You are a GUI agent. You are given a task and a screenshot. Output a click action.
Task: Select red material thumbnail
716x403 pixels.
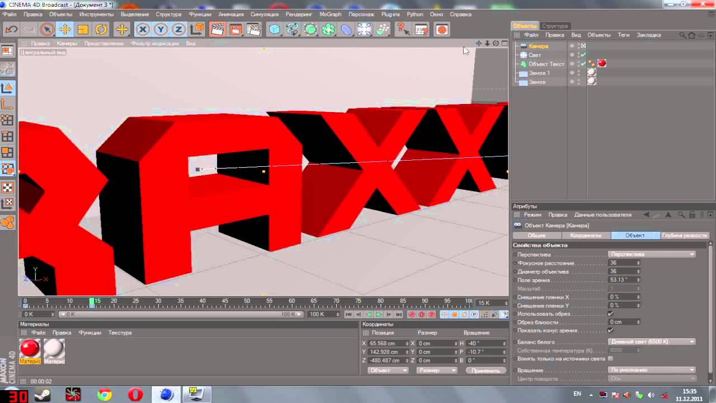[30, 349]
